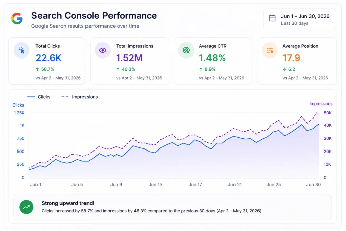Viewport: 346px width, 231px height.
Task: Click the Jun 17 x-axis label
Action: 195,184
